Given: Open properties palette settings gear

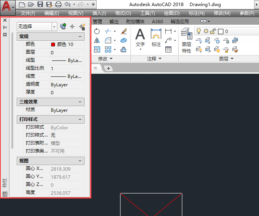Looking at the screenshot, I should (5, 35).
